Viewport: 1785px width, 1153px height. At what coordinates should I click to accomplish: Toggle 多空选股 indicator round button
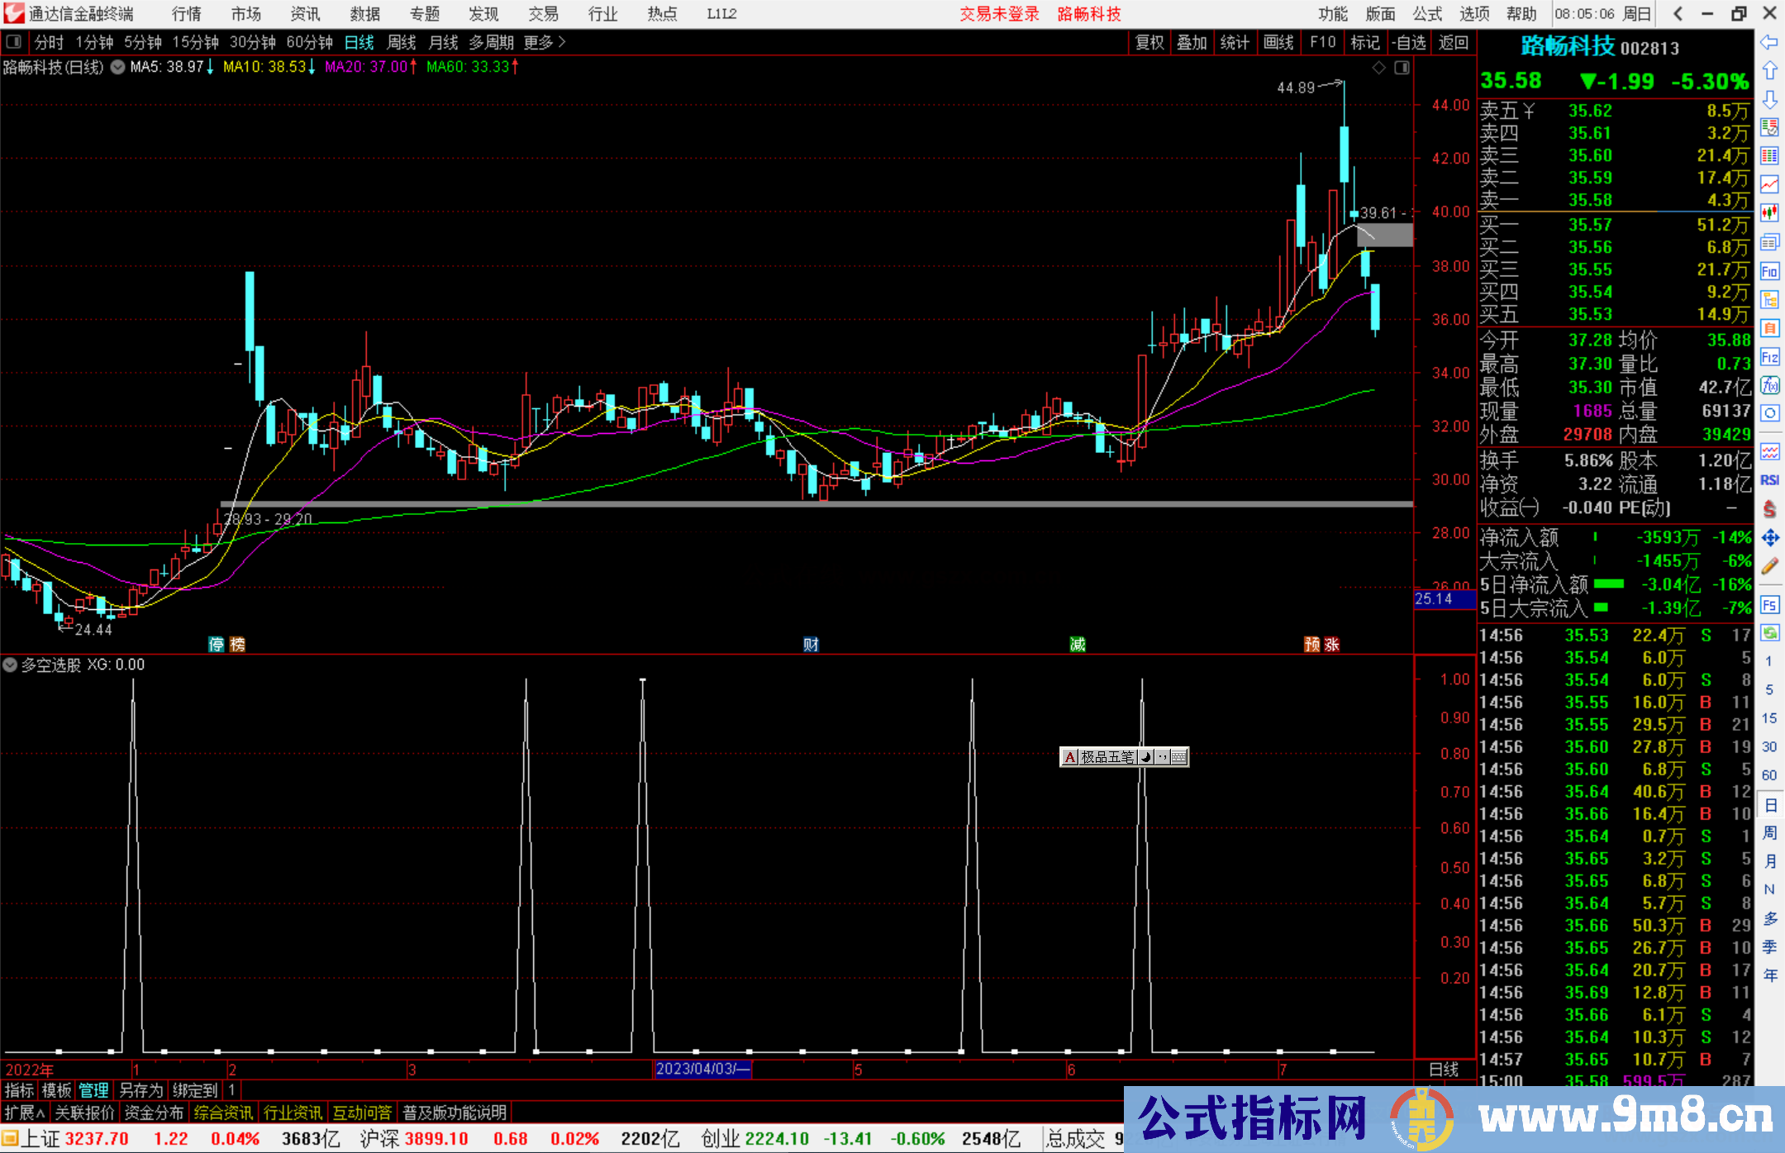click(10, 665)
